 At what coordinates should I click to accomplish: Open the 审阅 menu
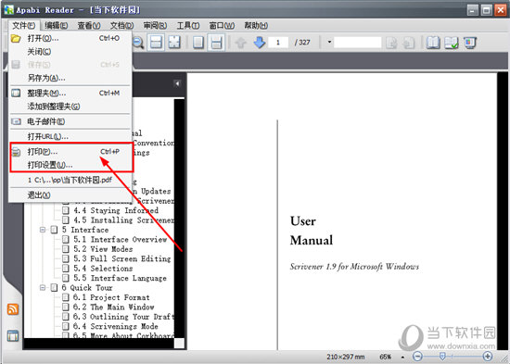155,25
